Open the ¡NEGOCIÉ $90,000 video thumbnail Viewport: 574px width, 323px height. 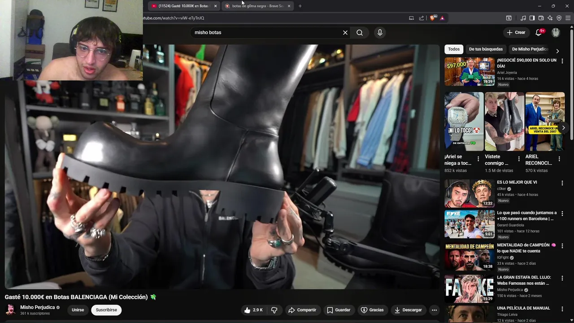click(470, 71)
